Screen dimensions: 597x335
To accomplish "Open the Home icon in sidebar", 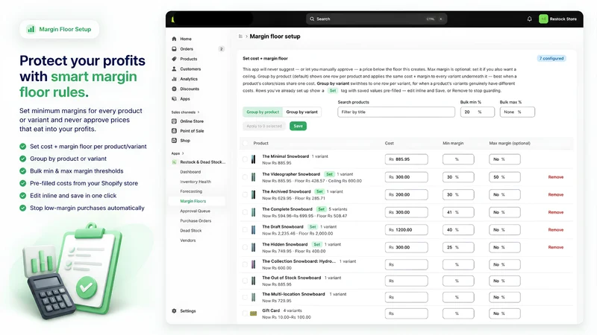I will tap(174, 39).
